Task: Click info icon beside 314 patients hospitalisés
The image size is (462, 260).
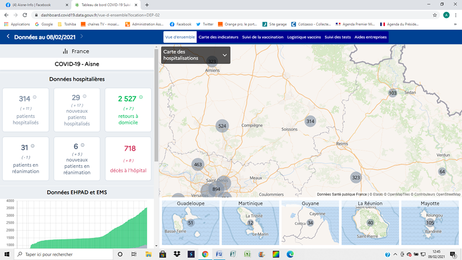Action: point(35,97)
